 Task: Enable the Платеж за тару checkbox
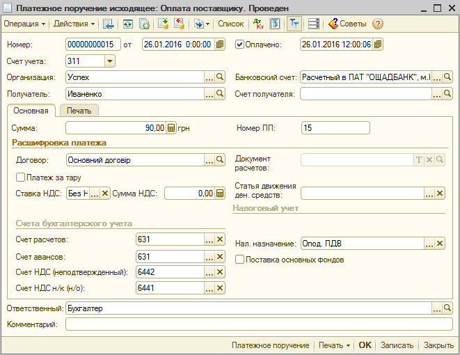[x=20, y=177]
